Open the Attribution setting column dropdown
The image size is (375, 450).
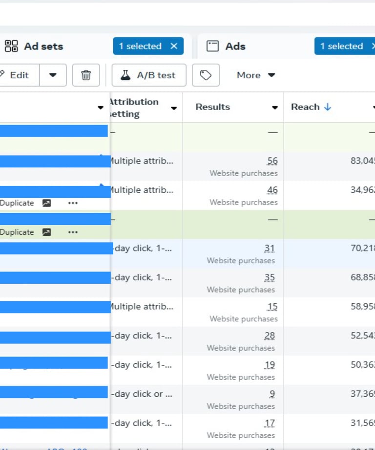point(174,108)
